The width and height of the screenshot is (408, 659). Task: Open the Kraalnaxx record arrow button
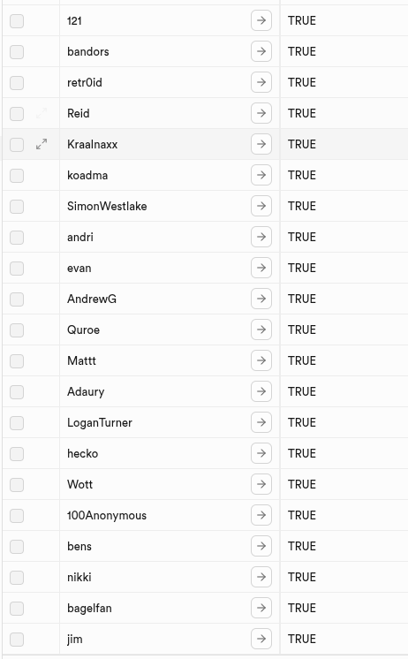(261, 144)
